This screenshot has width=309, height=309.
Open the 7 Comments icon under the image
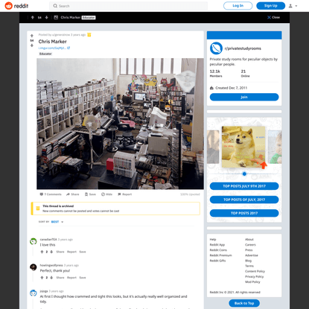[x=42, y=194]
